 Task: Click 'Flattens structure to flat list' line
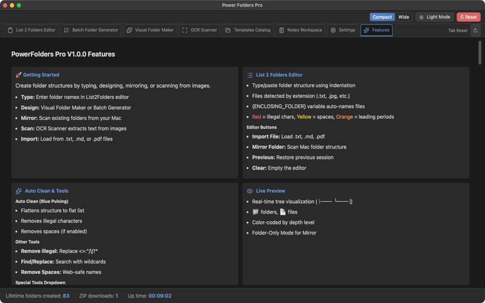[x=52, y=210]
